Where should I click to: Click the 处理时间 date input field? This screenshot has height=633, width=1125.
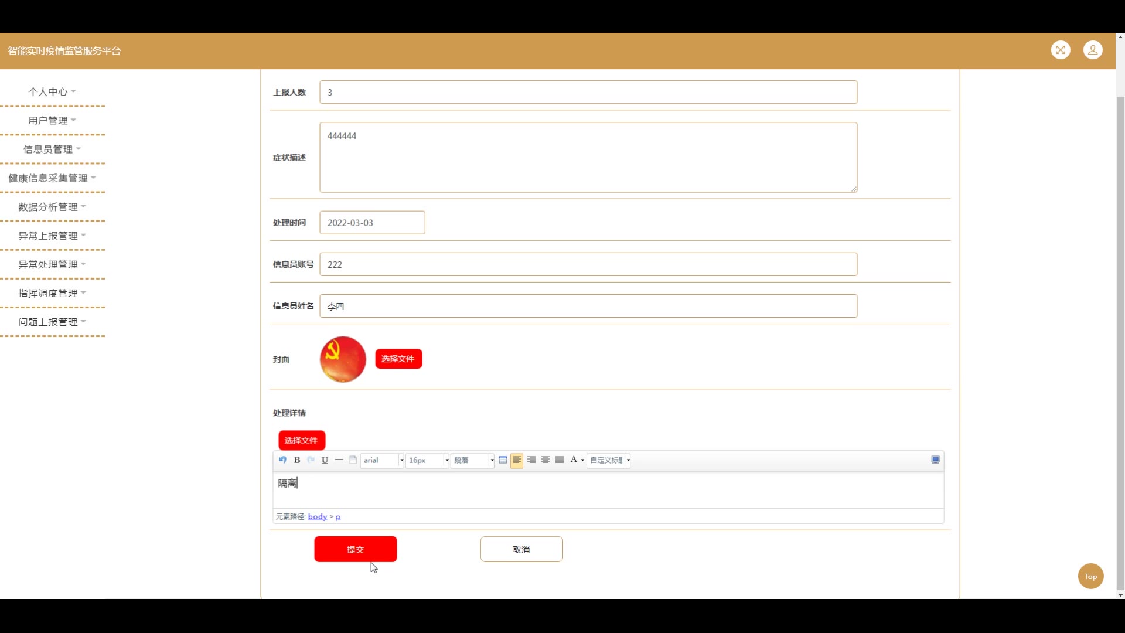coord(372,223)
